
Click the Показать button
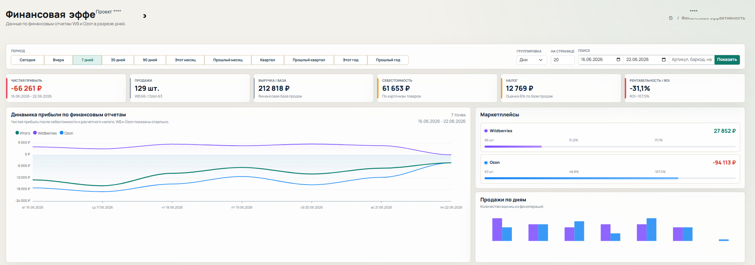[727, 60]
